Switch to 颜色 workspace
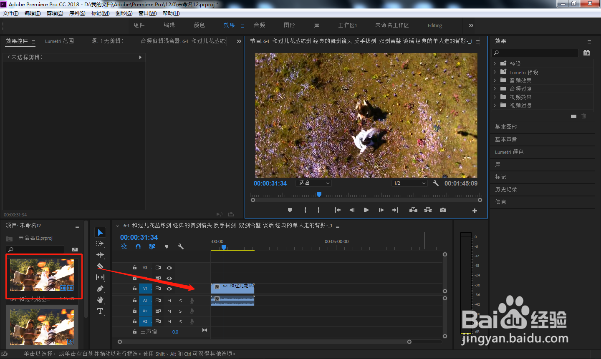Image resolution: width=601 pixels, height=359 pixels. click(x=199, y=25)
